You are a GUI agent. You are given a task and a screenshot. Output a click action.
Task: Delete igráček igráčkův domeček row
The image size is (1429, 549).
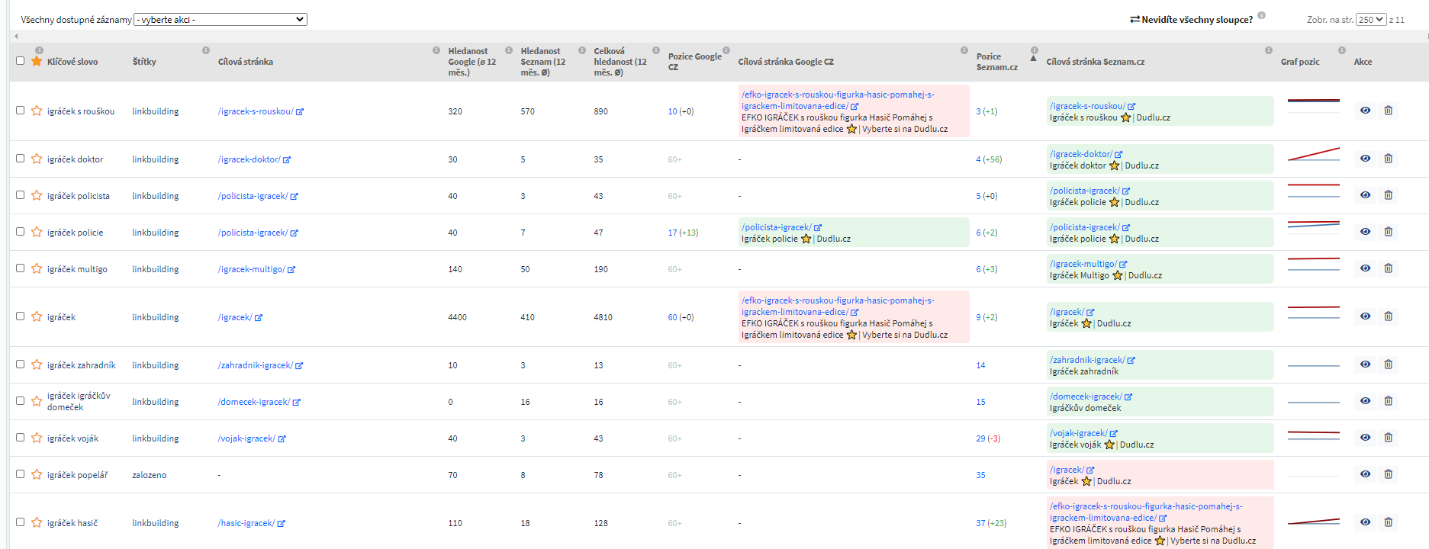[1389, 401]
